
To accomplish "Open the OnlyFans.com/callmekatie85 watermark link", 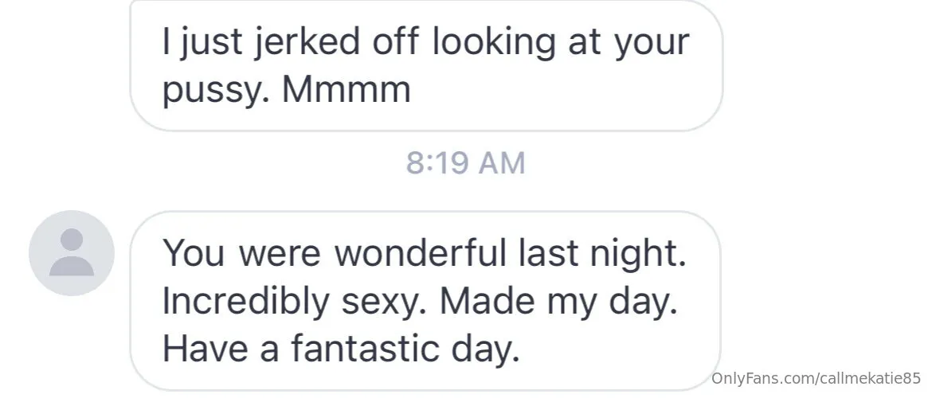I will click(x=816, y=377).
